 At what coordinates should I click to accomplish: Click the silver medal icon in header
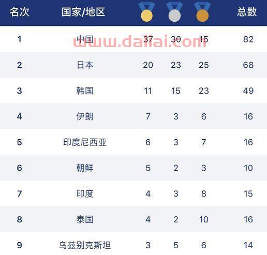[x=174, y=12]
